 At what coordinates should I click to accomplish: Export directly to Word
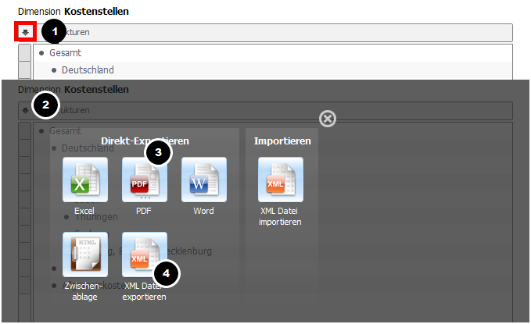tap(204, 180)
